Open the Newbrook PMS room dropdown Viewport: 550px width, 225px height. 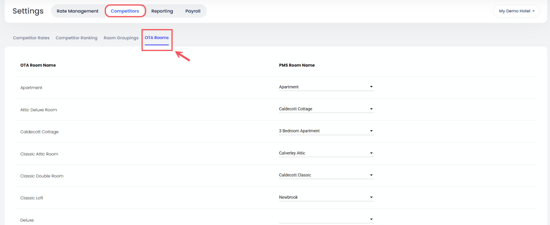point(326,197)
